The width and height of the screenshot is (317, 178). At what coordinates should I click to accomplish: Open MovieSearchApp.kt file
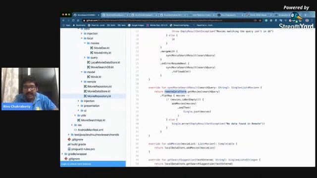93,120
